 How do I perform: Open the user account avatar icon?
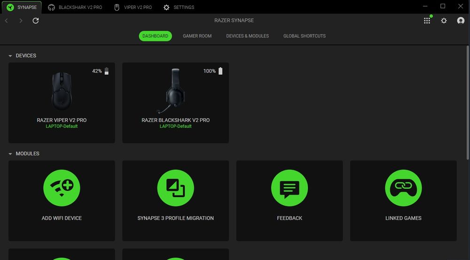click(461, 21)
